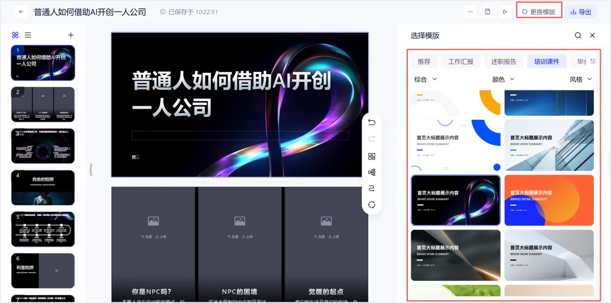This screenshot has width=611, height=303.
Task: Click the 你是NPC吗? heading
Action: pos(152,292)
